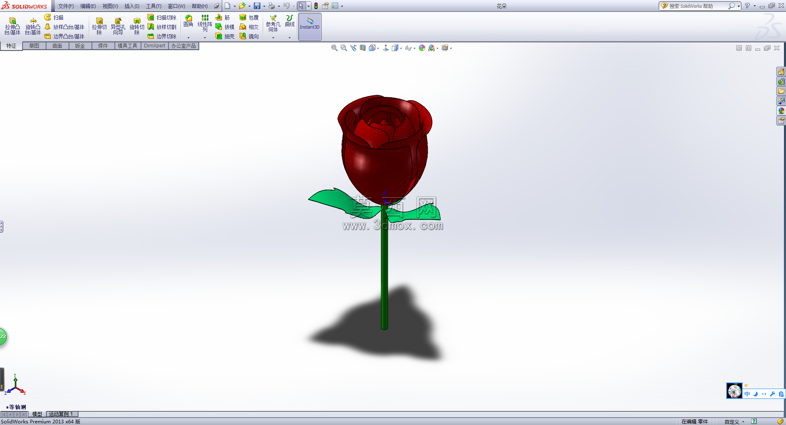Open the Appearances color ball pane icon
This screenshot has height=425, width=786.
(781, 111)
